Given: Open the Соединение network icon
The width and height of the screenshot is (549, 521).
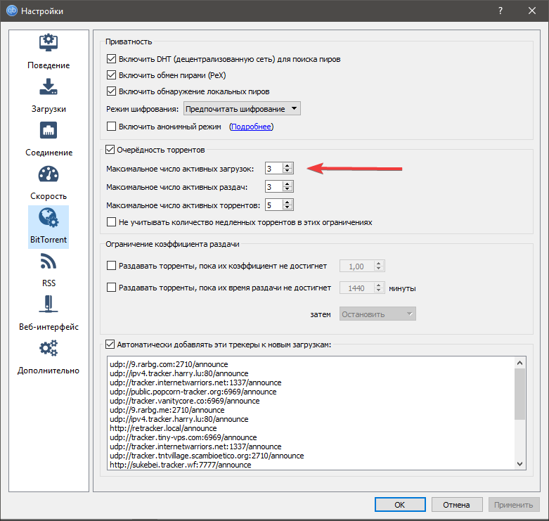Looking at the screenshot, I should [x=49, y=131].
